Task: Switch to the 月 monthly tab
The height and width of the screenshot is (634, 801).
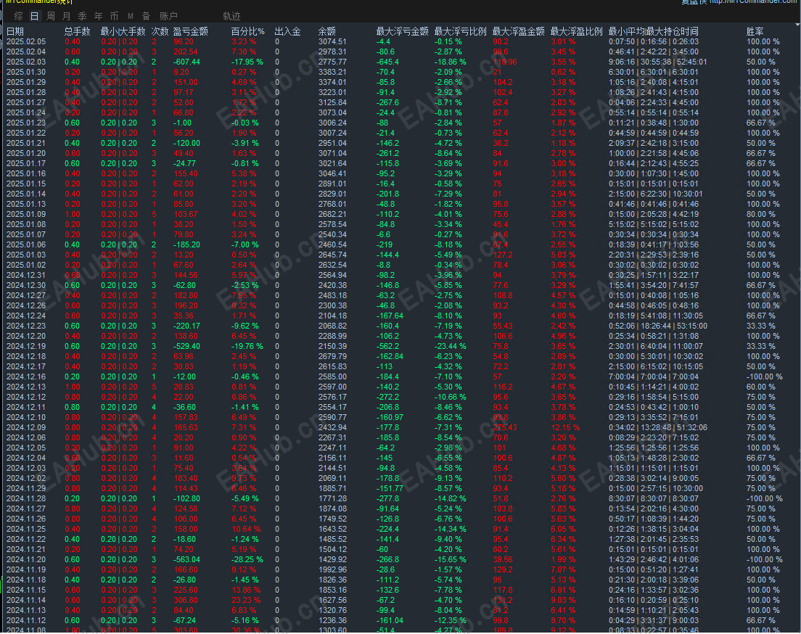Action: (67, 17)
